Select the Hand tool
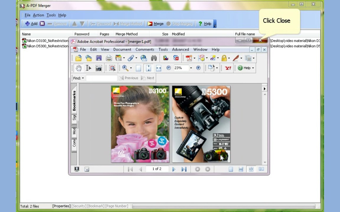This screenshot has height=212, width=340. pos(79,68)
